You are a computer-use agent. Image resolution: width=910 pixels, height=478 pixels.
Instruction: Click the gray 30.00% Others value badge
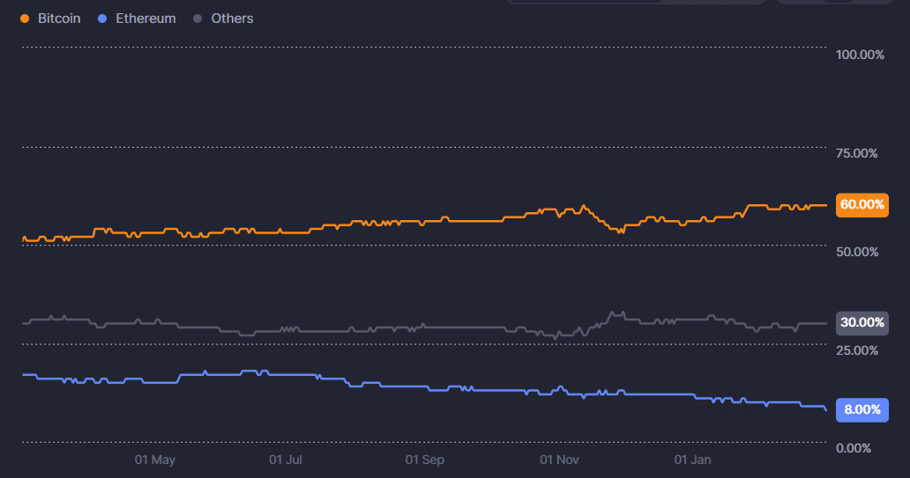pos(862,322)
